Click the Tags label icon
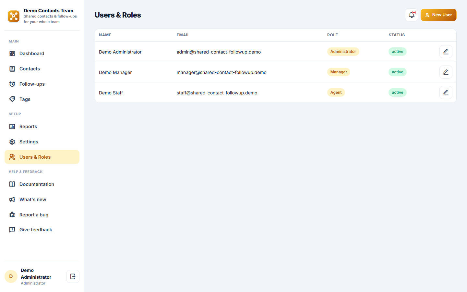467x292 pixels. tap(12, 99)
